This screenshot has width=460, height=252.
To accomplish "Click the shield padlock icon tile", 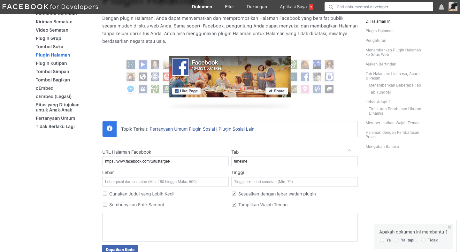I will tap(329, 77).
